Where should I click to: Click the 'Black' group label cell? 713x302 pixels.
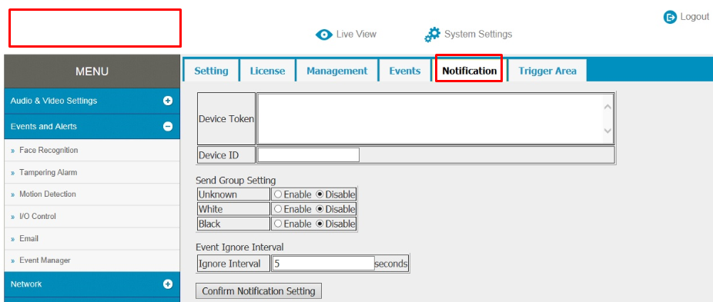point(234,224)
